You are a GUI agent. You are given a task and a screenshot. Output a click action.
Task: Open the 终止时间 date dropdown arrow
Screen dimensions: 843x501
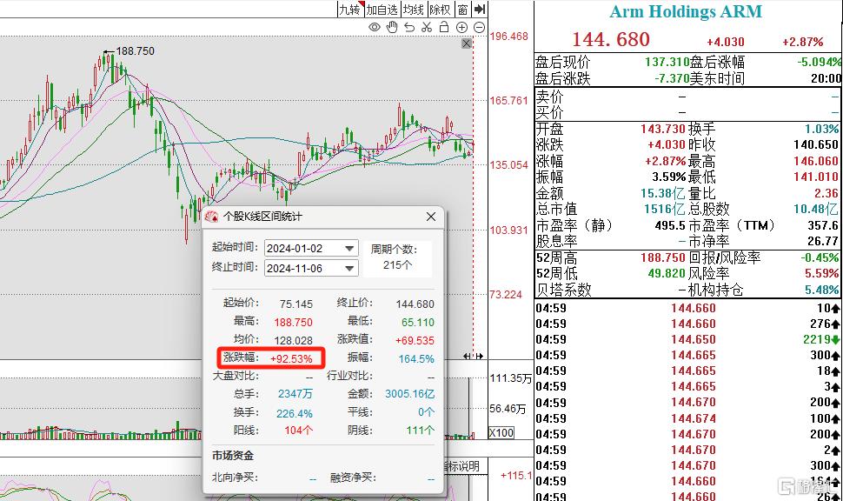pyautogui.click(x=349, y=268)
